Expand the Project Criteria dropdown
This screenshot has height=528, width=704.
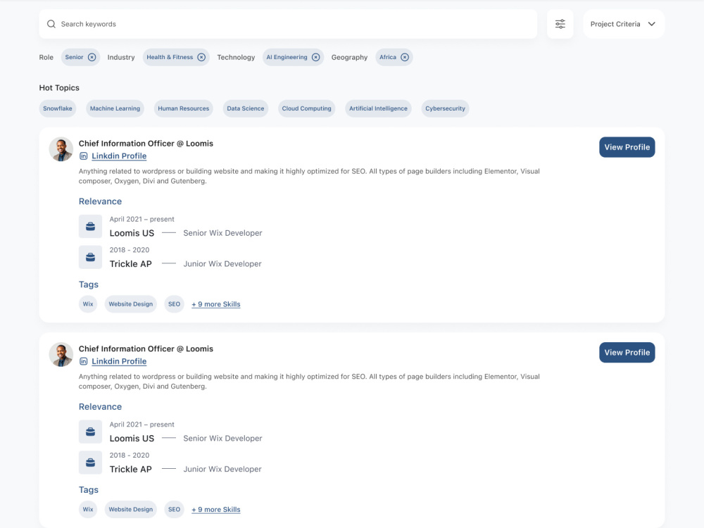623,24
